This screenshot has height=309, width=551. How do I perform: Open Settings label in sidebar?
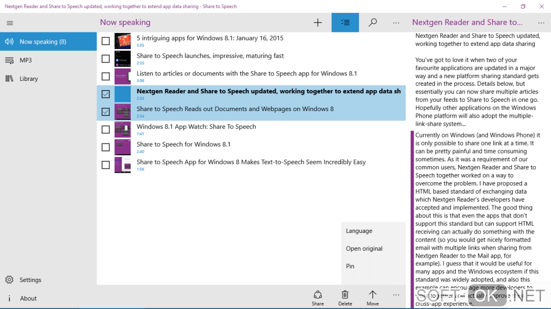coord(30,280)
